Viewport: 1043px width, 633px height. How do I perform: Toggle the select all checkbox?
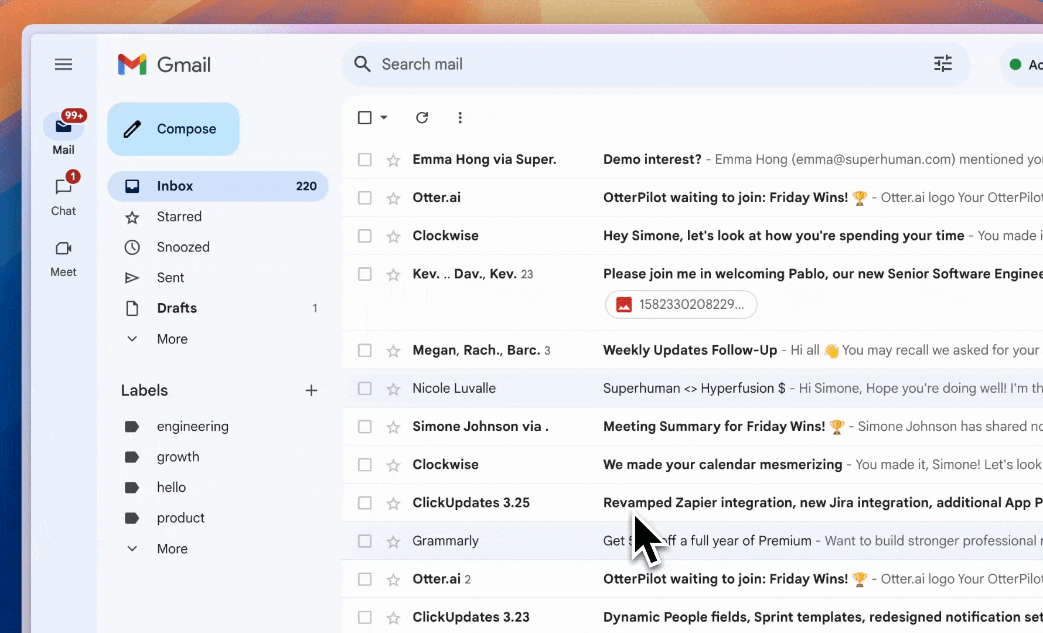click(x=364, y=118)
